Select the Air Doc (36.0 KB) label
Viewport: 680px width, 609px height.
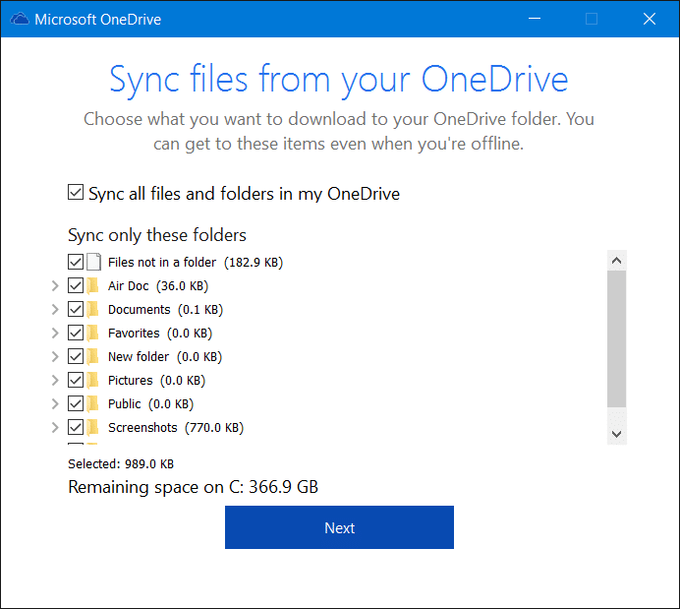158,286
